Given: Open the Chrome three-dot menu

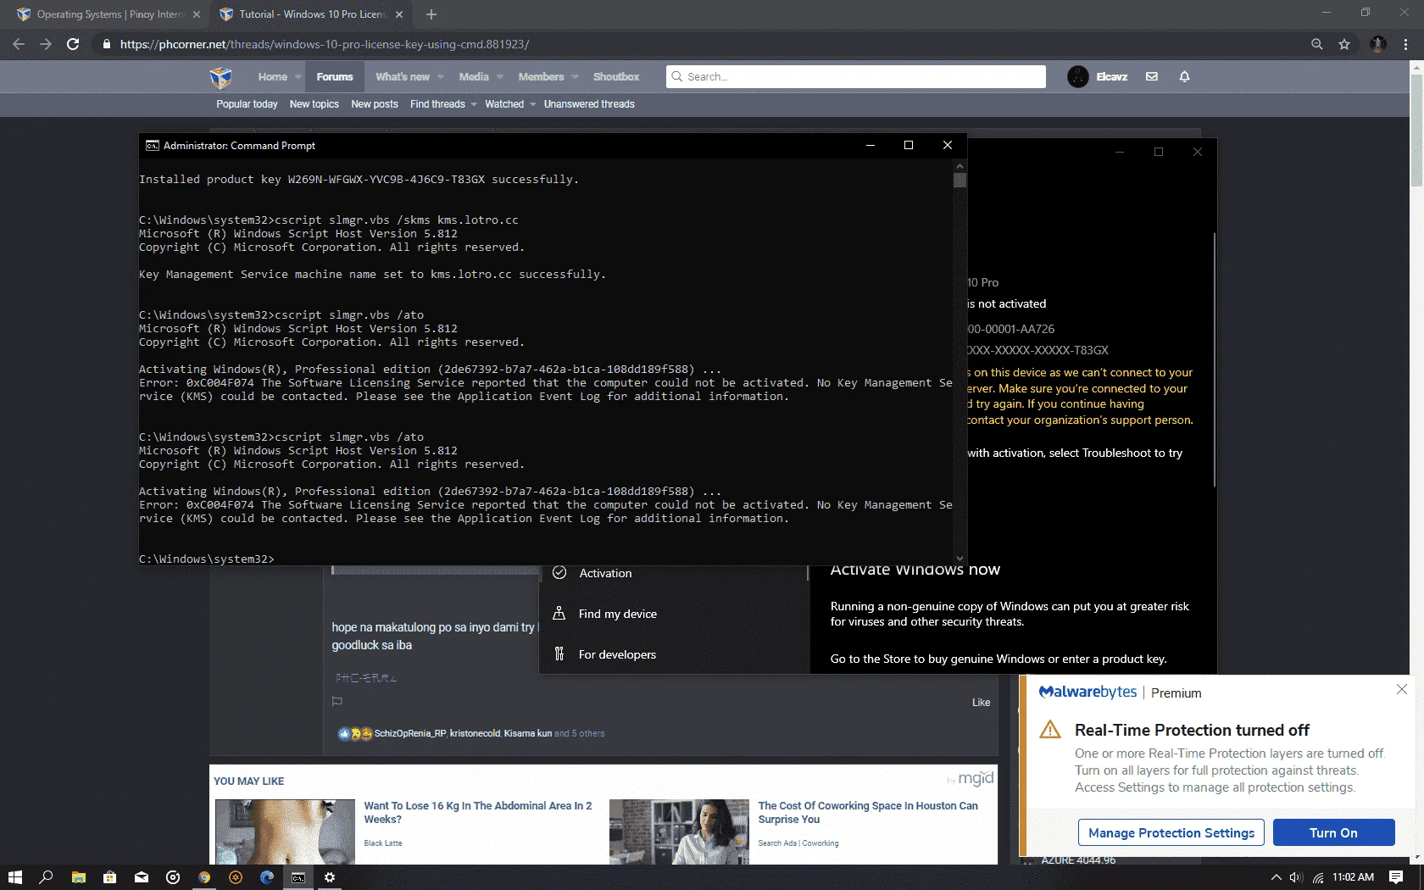Looking at the screenshot, I should tap(1405, 44).
